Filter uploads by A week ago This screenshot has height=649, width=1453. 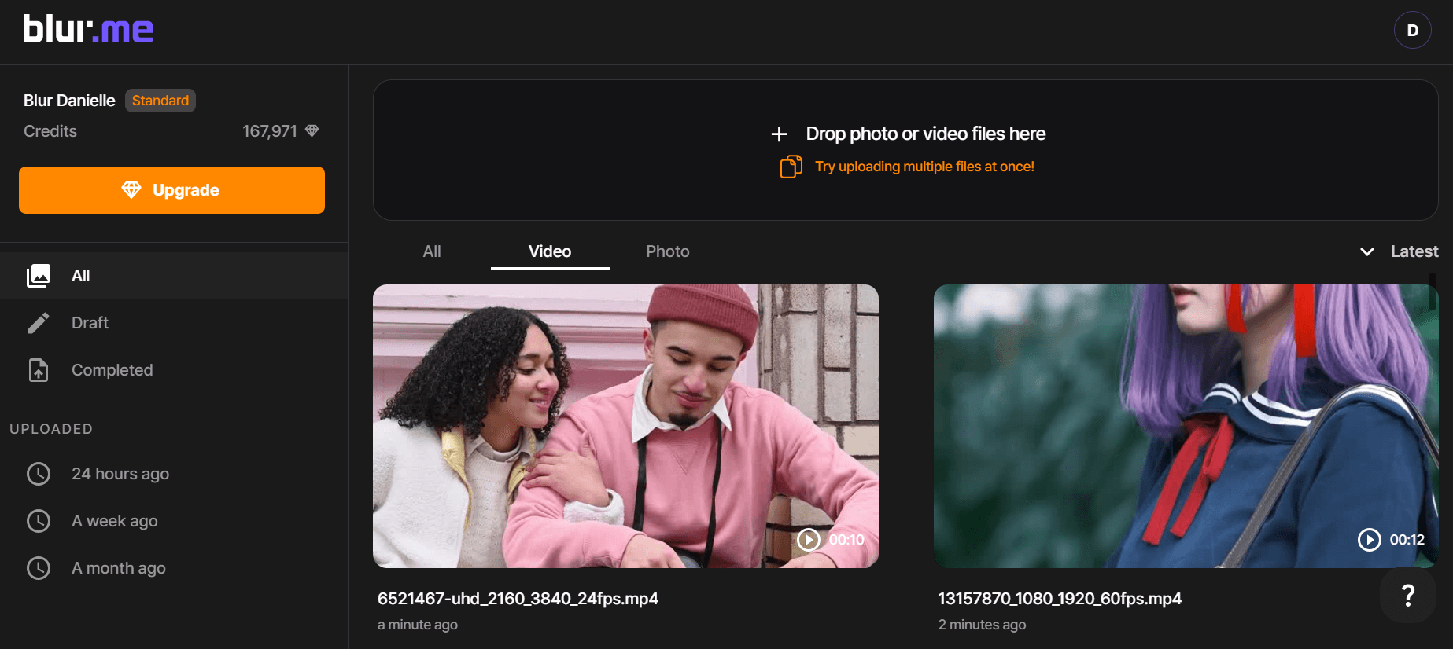(114, 521)
